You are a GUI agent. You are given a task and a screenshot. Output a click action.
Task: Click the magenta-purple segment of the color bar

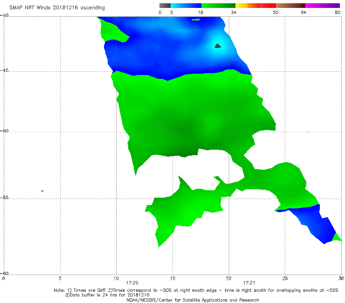[323, 6]
